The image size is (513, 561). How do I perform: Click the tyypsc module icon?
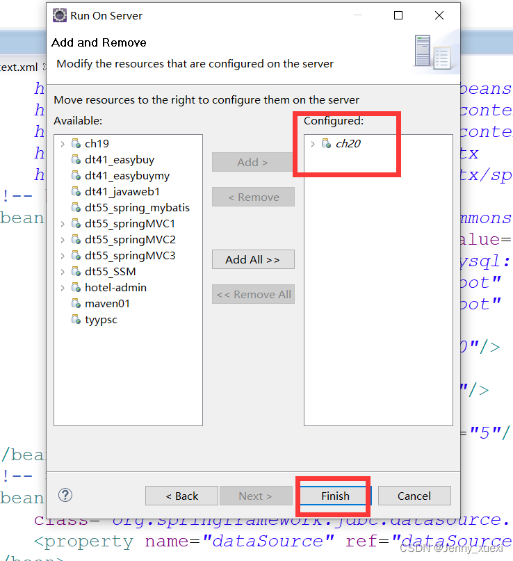point(76,320)
